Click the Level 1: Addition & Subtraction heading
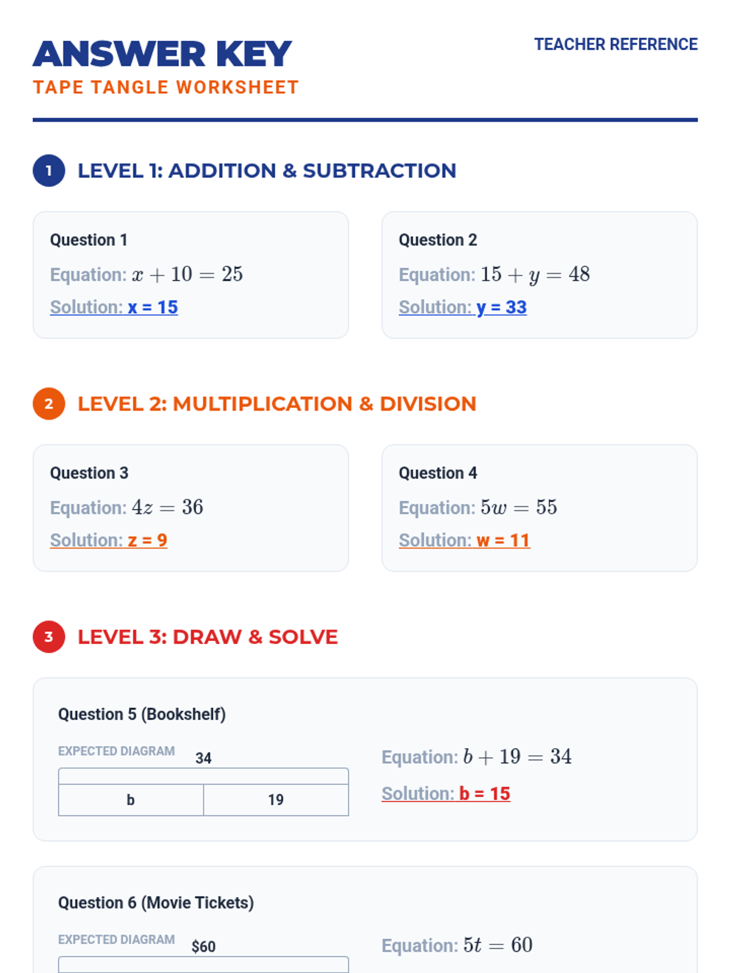The width and height of the screenshot is (730, 973). (266, 171)
